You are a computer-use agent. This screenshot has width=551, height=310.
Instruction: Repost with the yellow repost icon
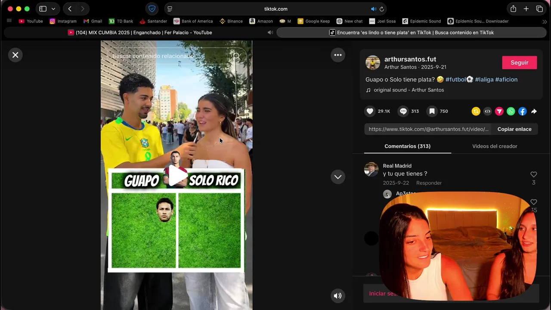point(476,112)
